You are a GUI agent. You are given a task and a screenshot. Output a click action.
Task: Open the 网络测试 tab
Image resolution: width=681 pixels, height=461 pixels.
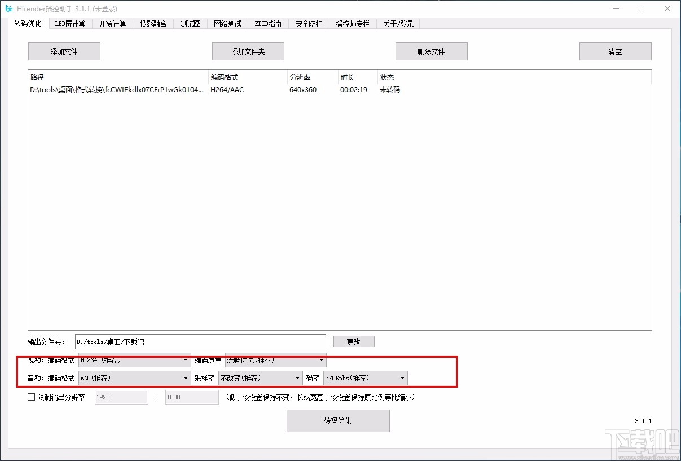pyautogui.click(x=227, y=24)
